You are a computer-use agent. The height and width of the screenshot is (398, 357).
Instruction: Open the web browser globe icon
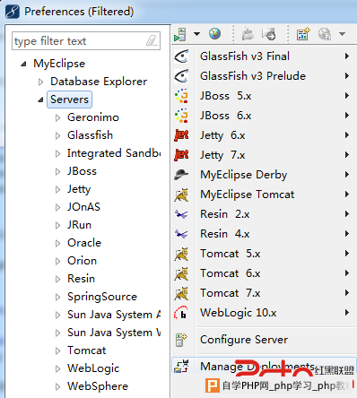pyautogui.click(x=214, y=34)
